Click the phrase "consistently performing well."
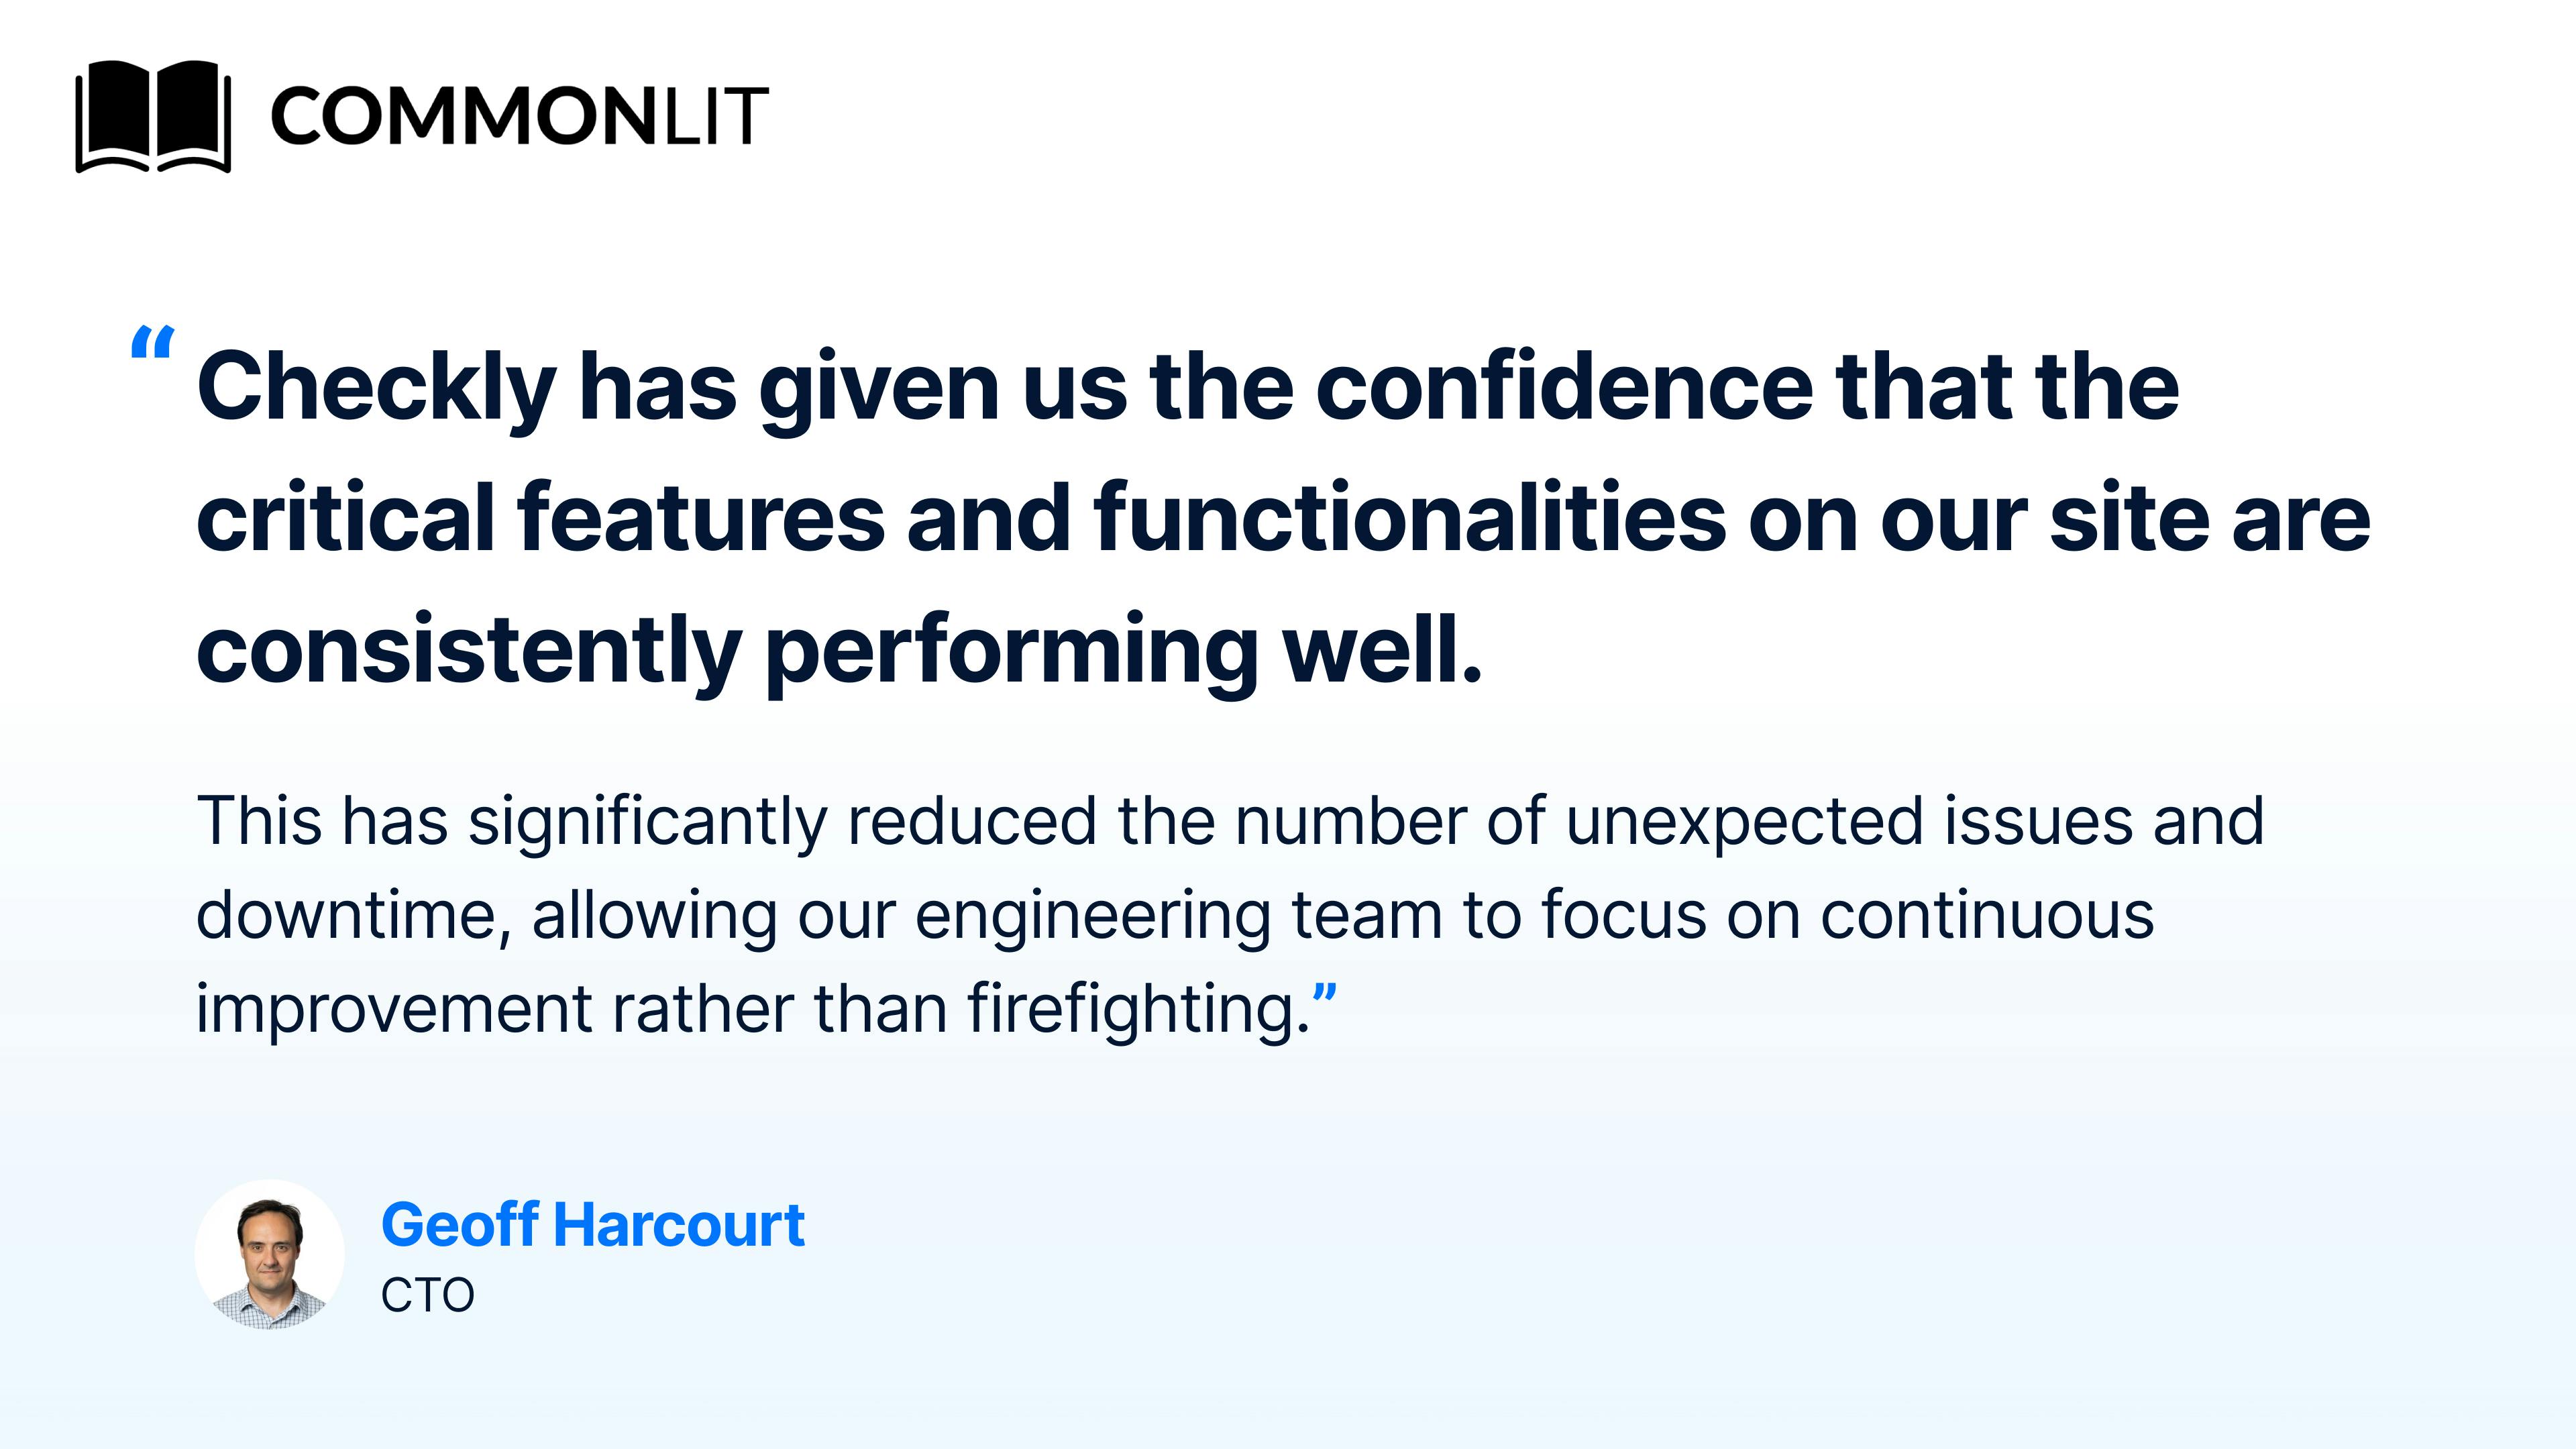The width and height of the screenshot is (2576, 1449). click(x=839, y=651)
